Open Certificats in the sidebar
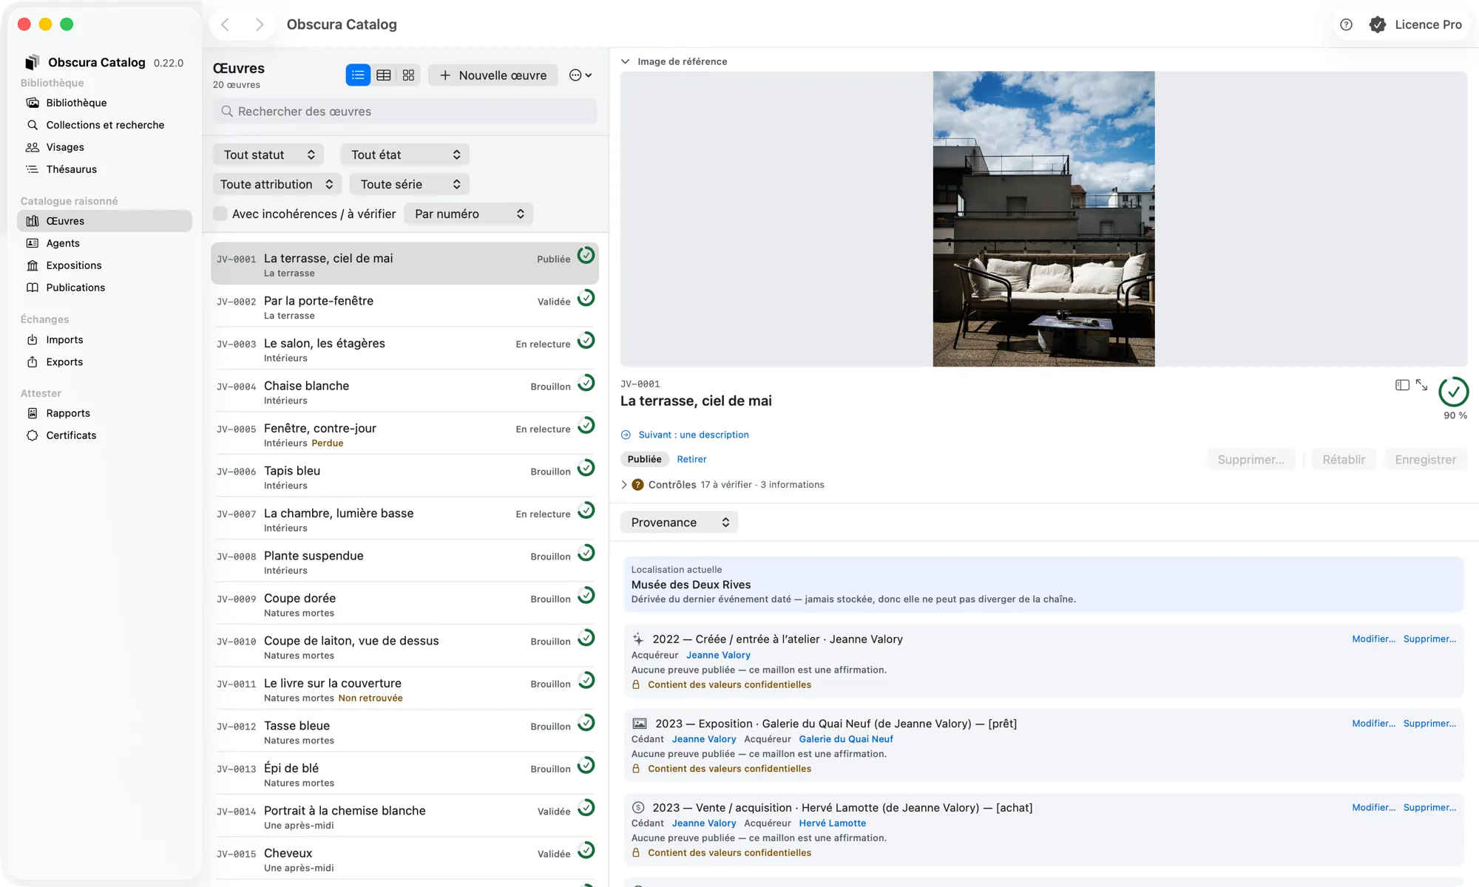The width and height of the screenshot is (1479, 887). [71, 435]
